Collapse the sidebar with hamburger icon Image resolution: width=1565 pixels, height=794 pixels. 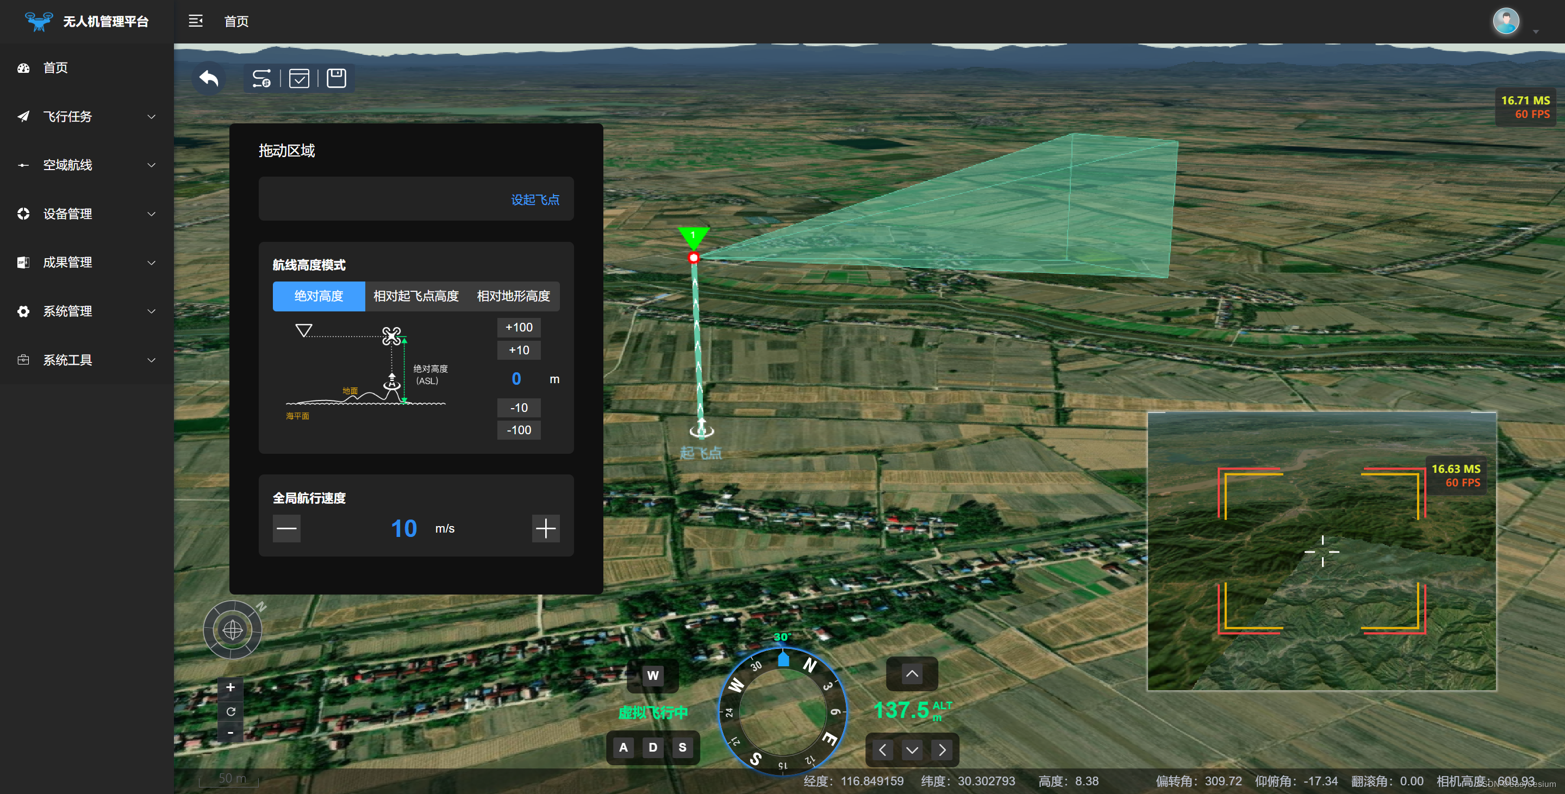196,21
